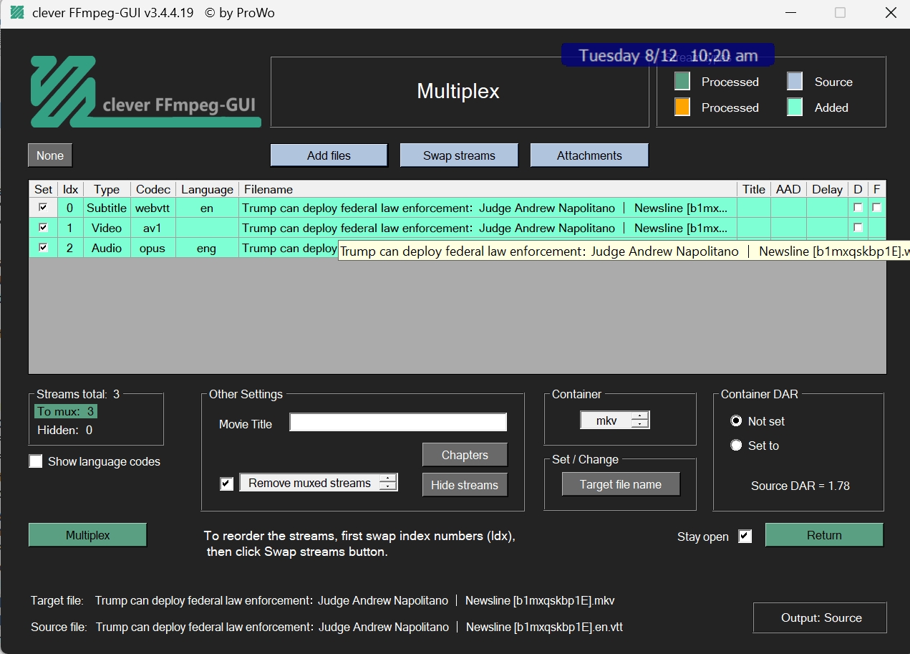Viewport: 910px width, 654px height.
Task: Click Add files button
Action: click(329, 155)
